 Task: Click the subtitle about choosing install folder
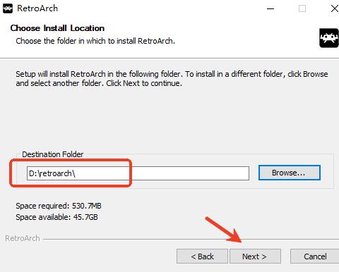pos(95,41)
